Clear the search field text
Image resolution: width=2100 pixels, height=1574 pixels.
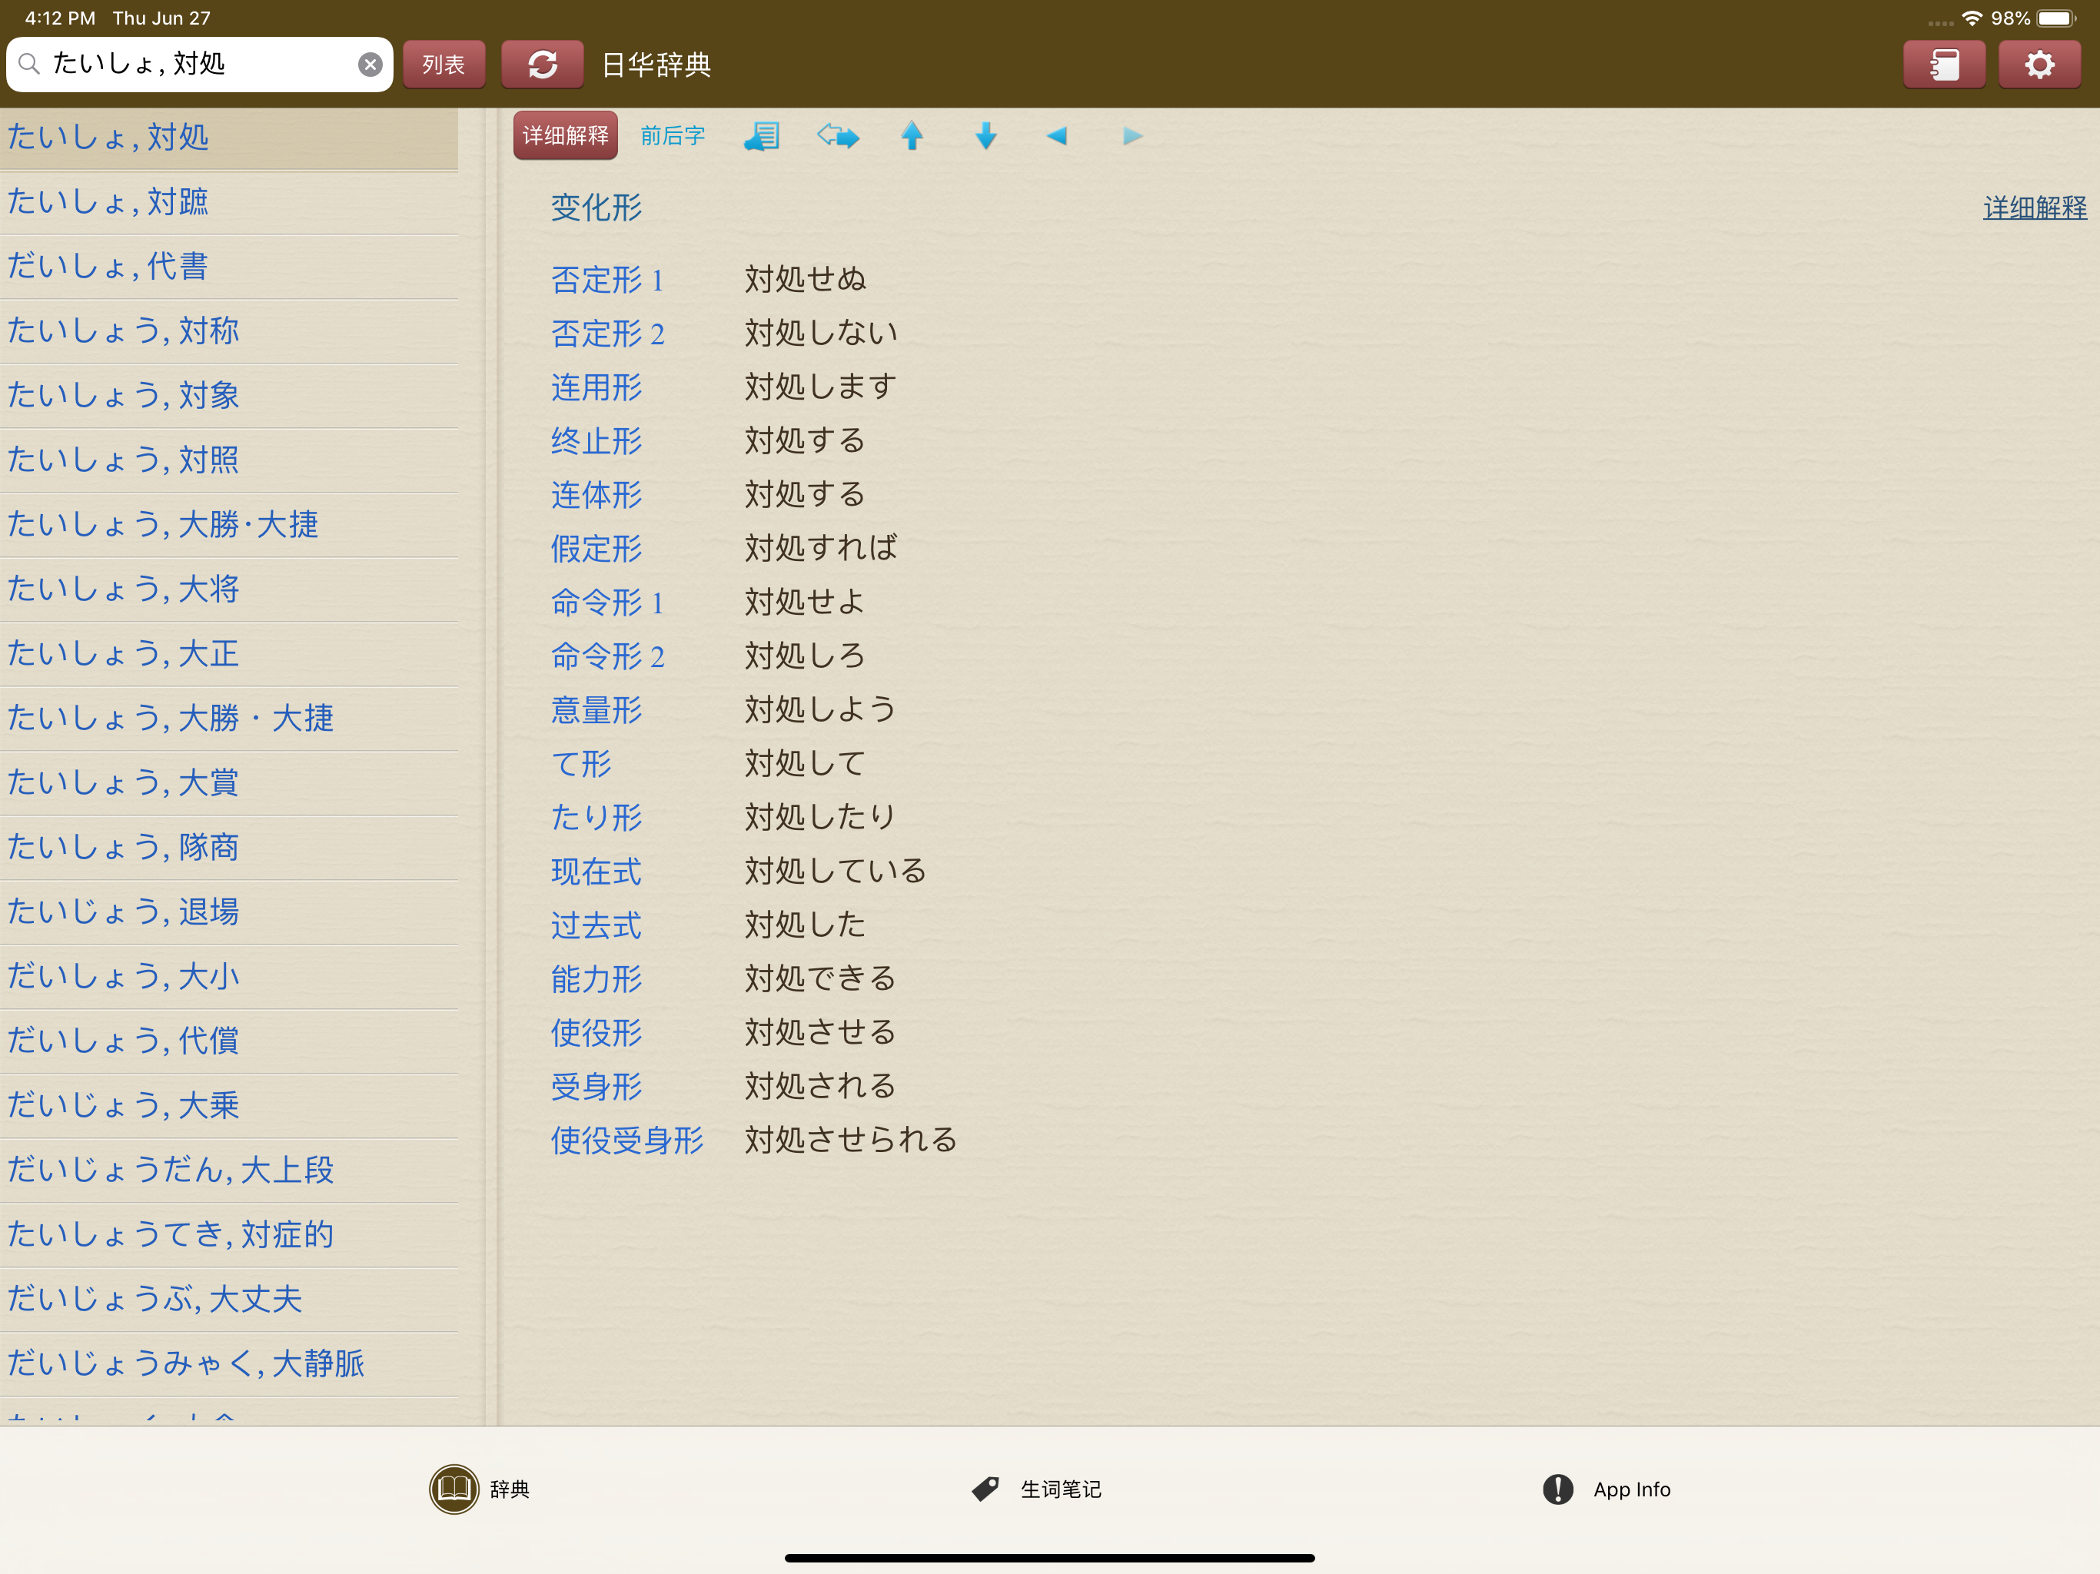point(370,65)
